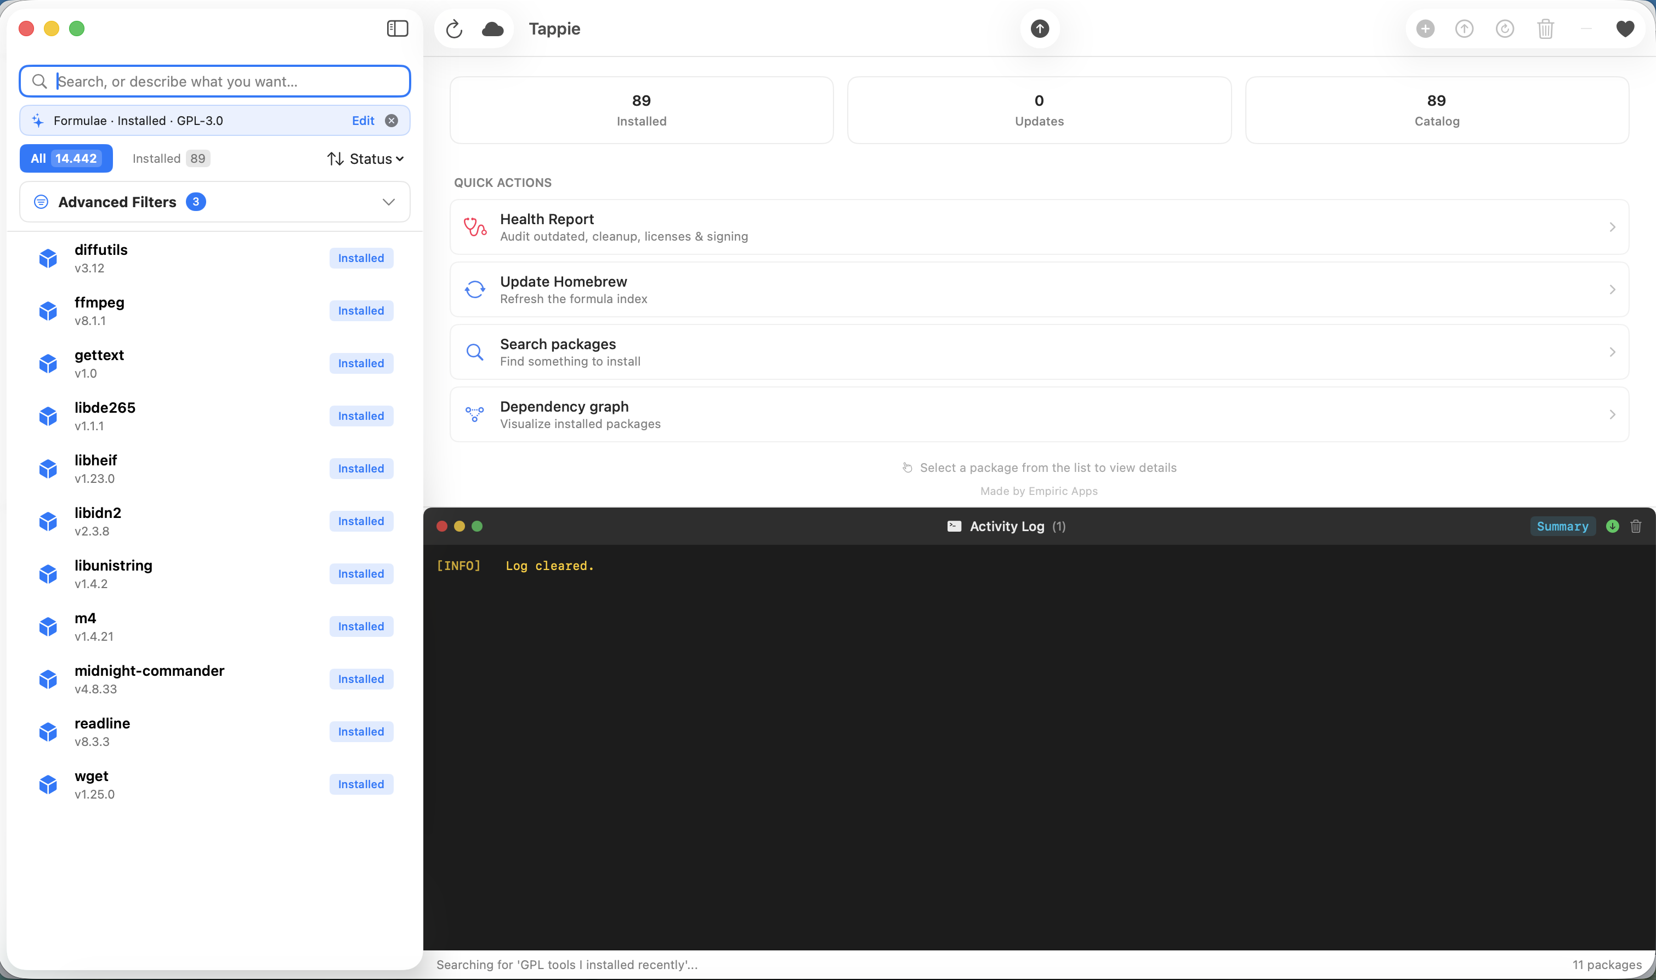
Task: Select the libde265 package row
Action: 215,416
